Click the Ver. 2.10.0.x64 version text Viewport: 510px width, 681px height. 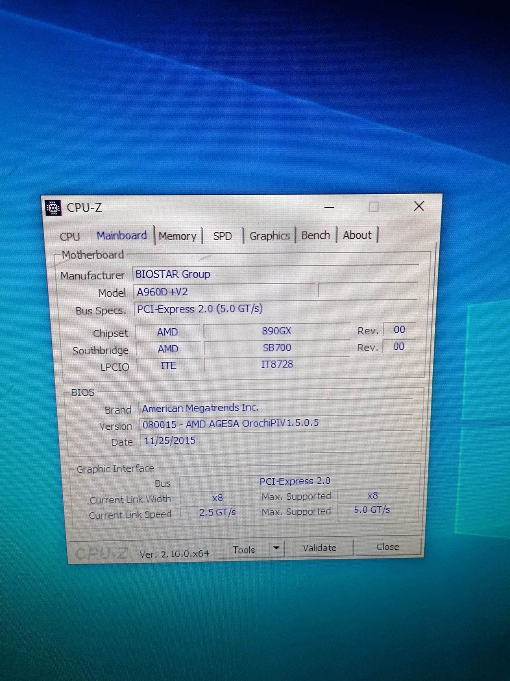click(x=174, y=554)
